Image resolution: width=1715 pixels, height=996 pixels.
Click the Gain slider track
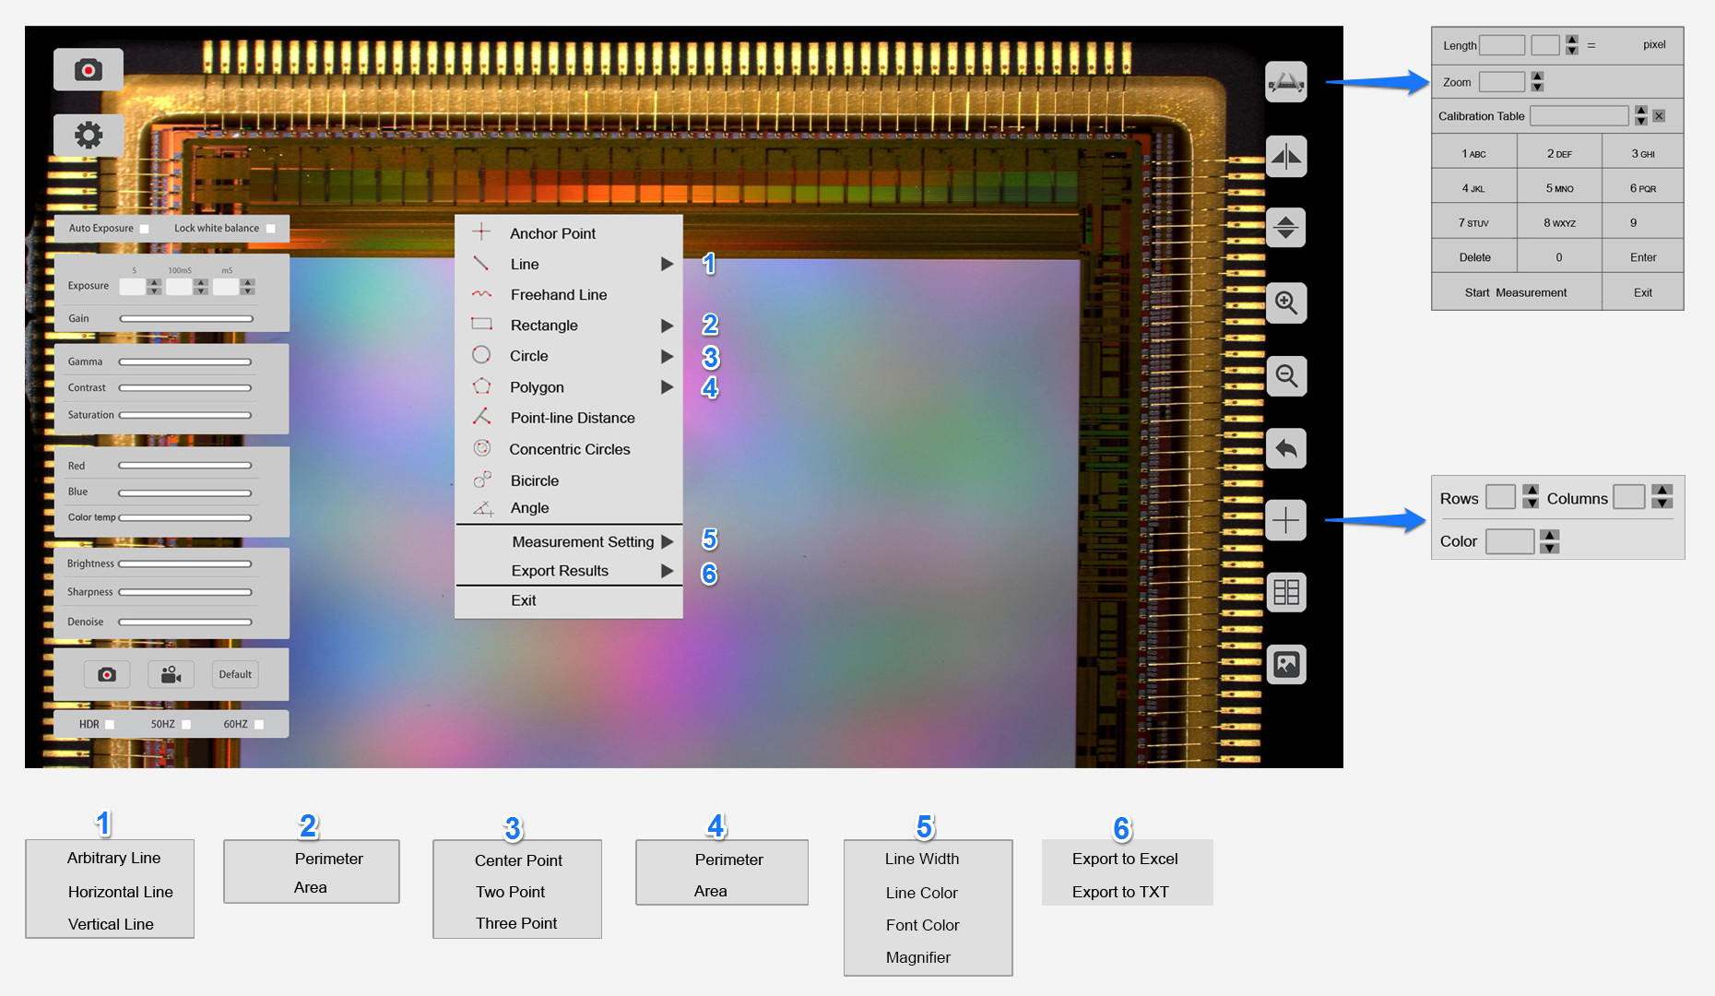click(186, 319)
